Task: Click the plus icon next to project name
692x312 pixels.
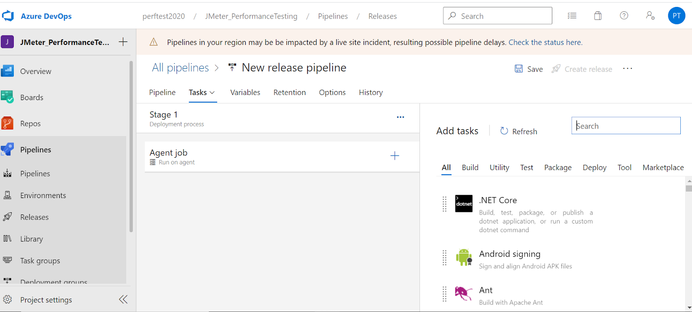Action: click(x=123, y=41)
